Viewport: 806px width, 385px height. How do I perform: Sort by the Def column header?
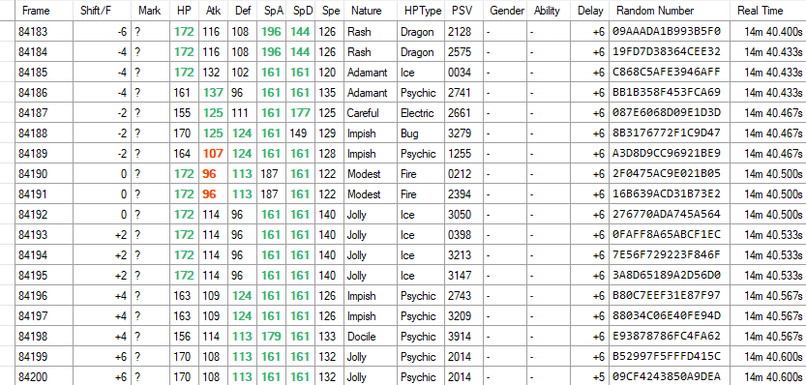point(243,11)
